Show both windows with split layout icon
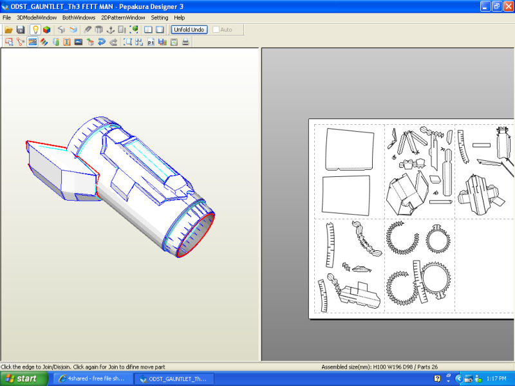 click(x=148, y=30)
